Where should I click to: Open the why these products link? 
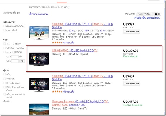147,18
